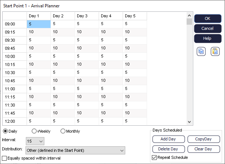The image size is (225, 164).
Task: Expand the Distribution dropdown list
Action: pyautogui.click(x=75, y=150)
